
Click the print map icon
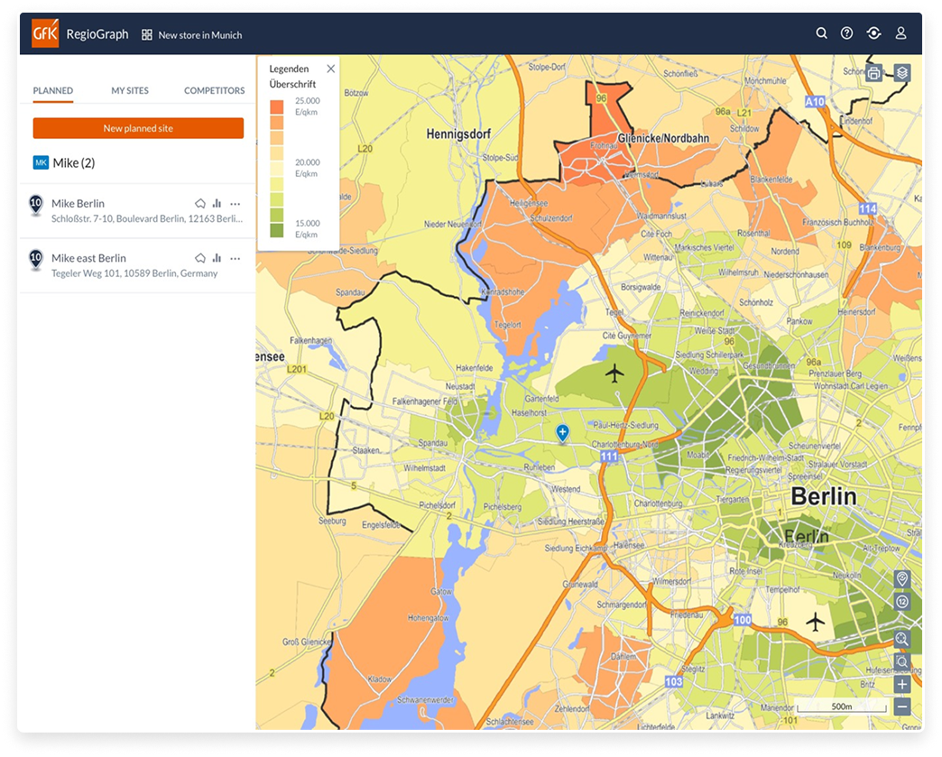pyautogui.click(x=873, y=74)
